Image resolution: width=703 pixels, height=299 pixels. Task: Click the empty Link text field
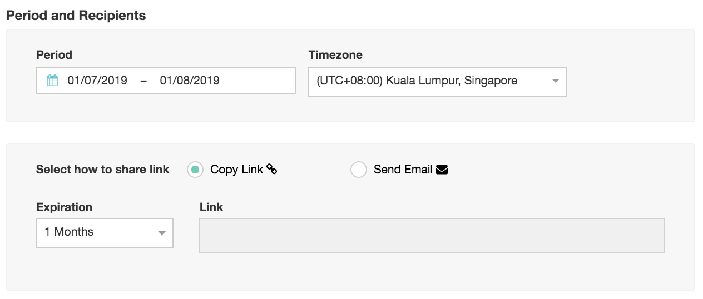pos(432,236)
